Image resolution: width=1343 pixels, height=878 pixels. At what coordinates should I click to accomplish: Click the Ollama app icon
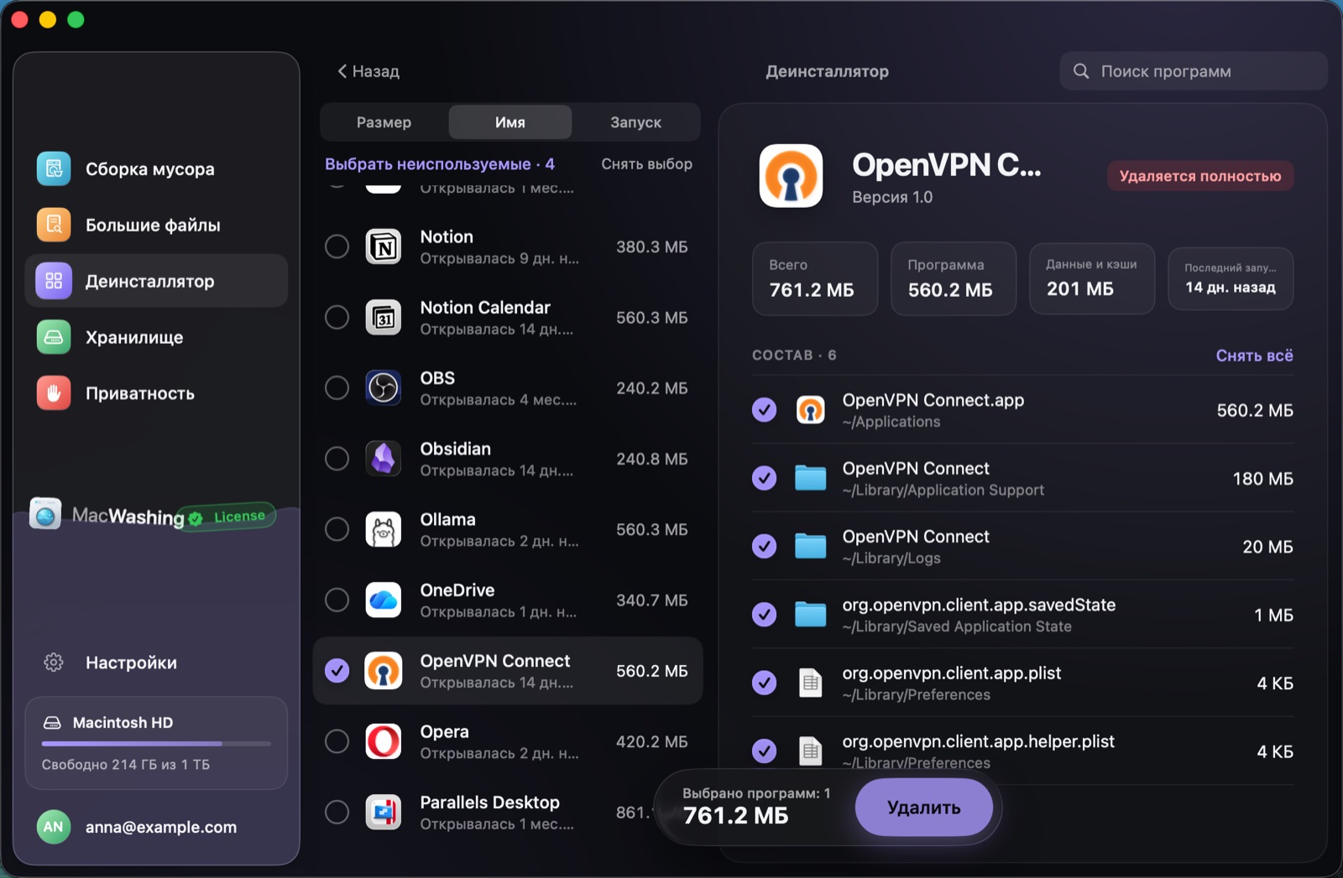[x=384, y=529]
